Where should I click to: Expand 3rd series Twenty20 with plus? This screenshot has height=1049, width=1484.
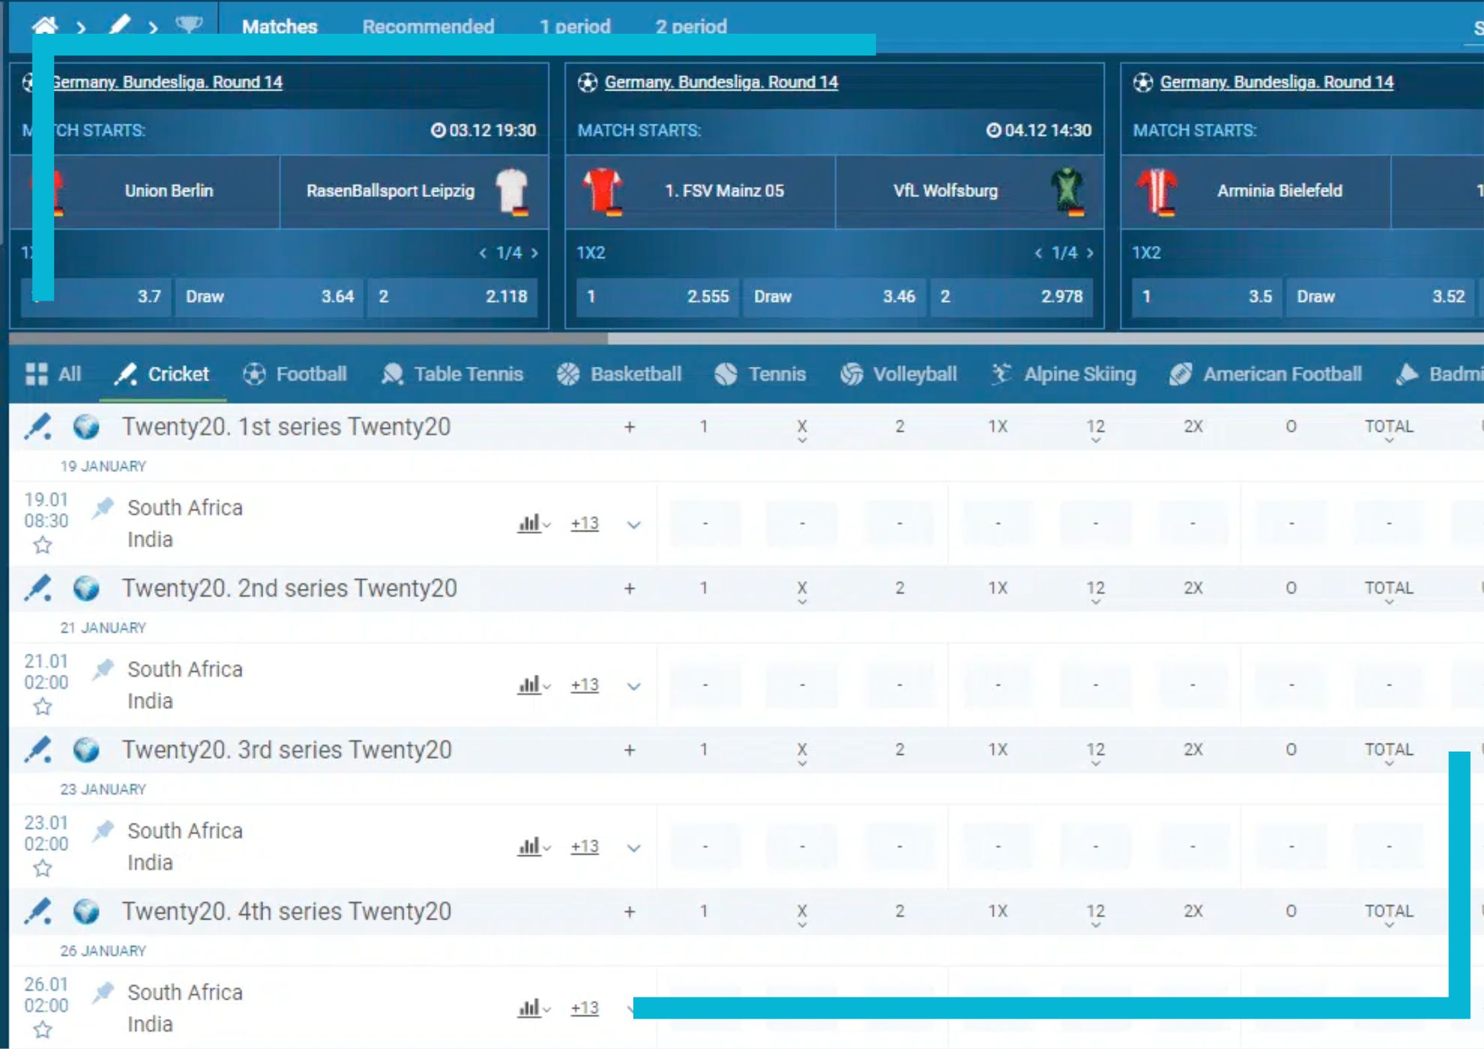point(629,750)
